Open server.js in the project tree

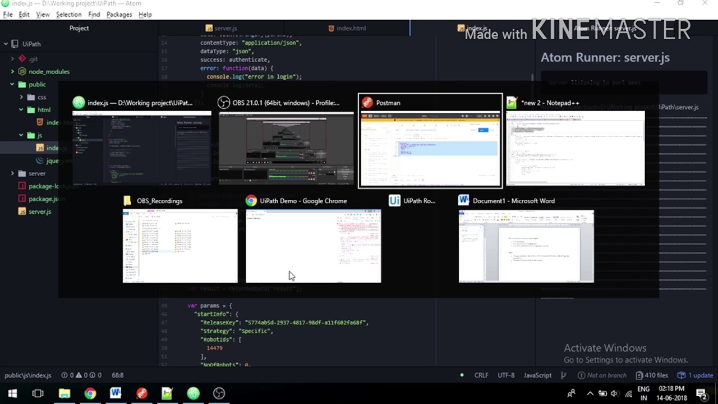[35, 212]
